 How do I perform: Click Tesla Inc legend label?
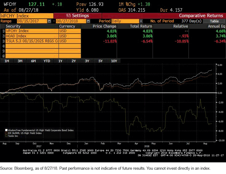click(13, 136)
